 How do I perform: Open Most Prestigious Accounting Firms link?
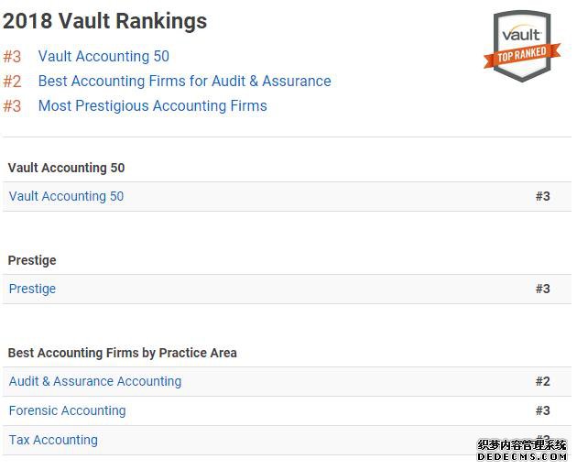pos(153,105)
